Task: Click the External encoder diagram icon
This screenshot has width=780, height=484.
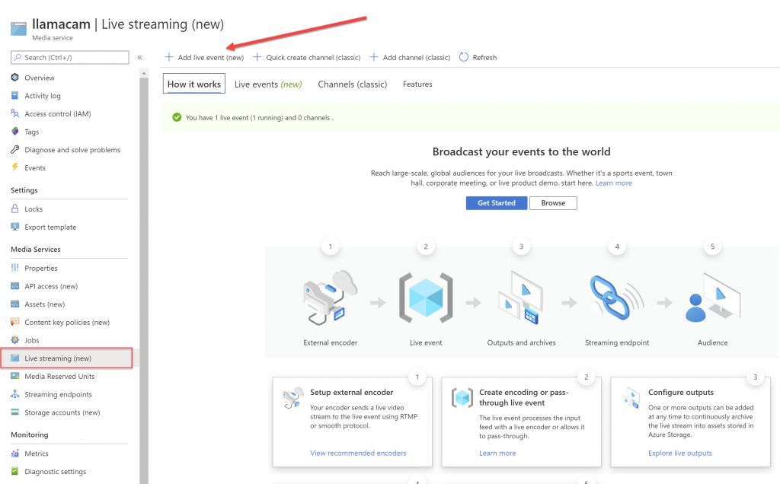Action: [x=331, y=298]
